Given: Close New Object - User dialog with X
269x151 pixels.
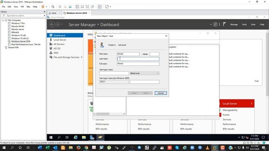Looking at the screenshot, I should coord(166,36).
